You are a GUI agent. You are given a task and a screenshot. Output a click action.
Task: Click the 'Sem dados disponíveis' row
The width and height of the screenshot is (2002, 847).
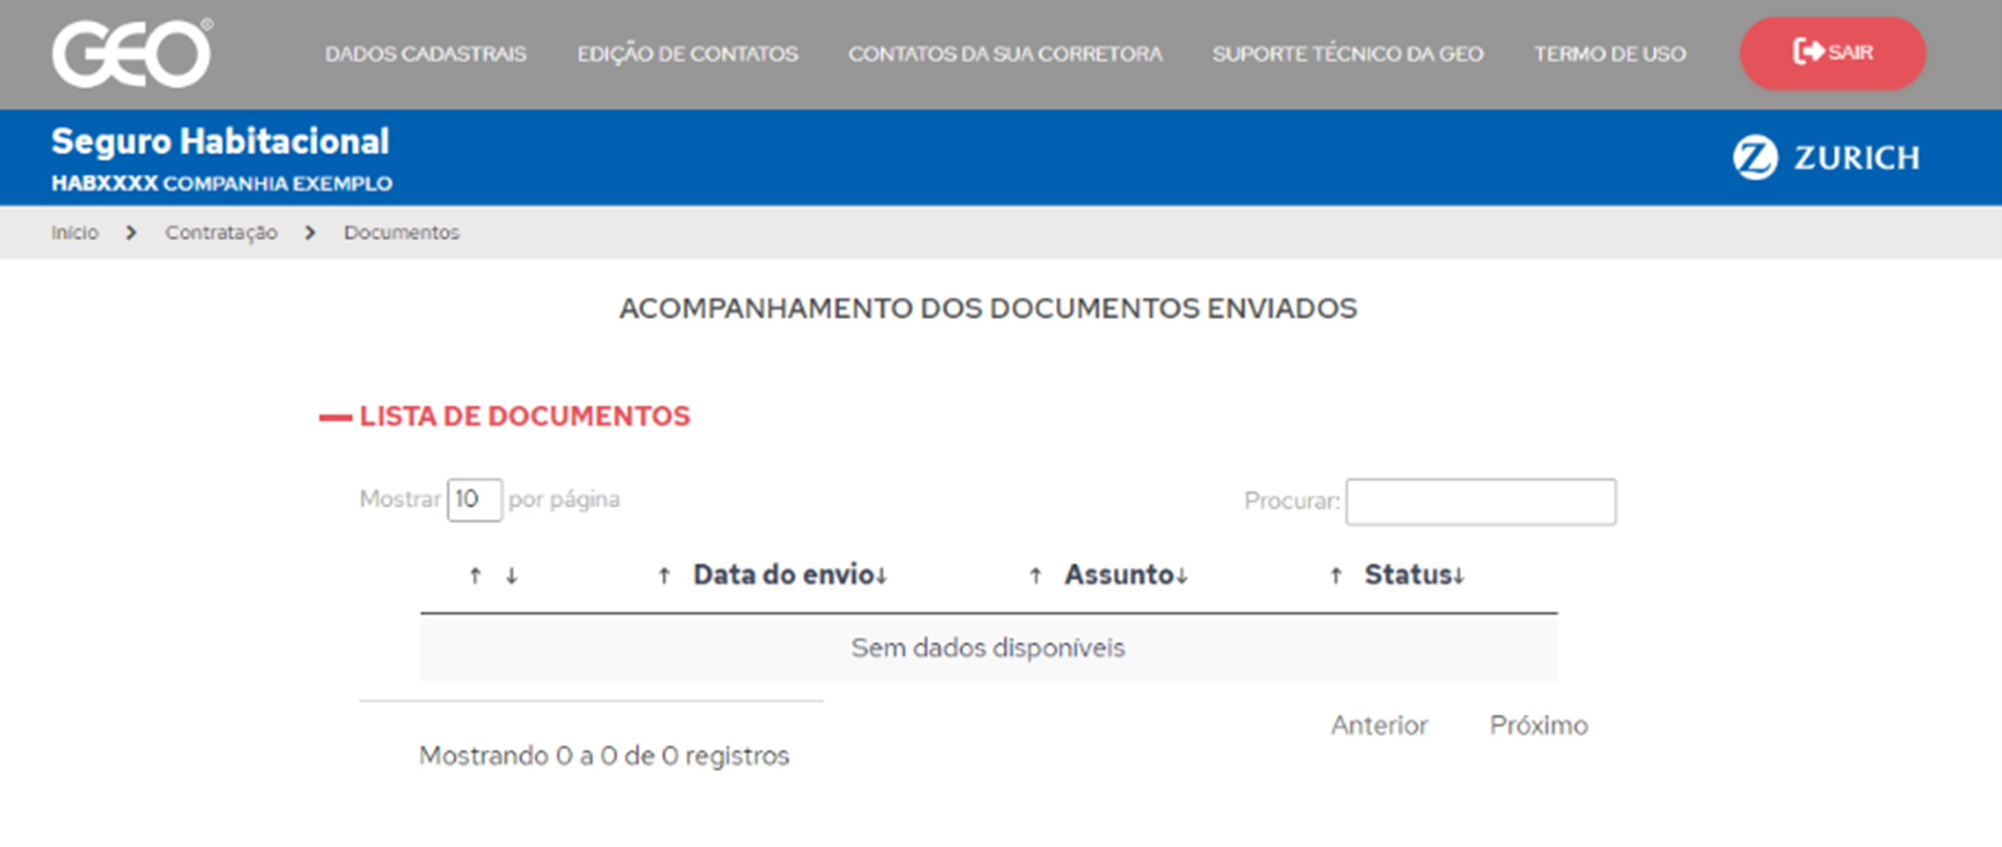(x=989, y=647)
